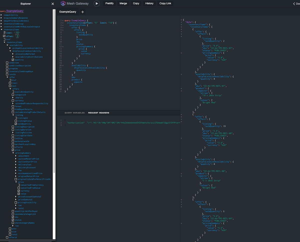This screenshot has width=300, height=242.
Task: Click the Mesh Gateway logo icon
Action: point(63,4)
